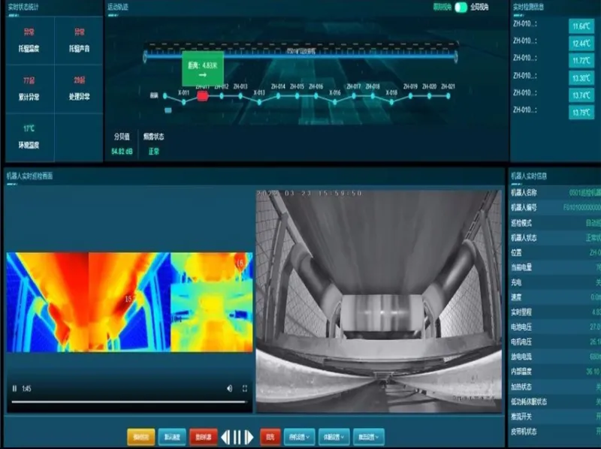
Task: Expand first settings dropdown after red button
Action: pyautogui.click(x=299, y=437)
